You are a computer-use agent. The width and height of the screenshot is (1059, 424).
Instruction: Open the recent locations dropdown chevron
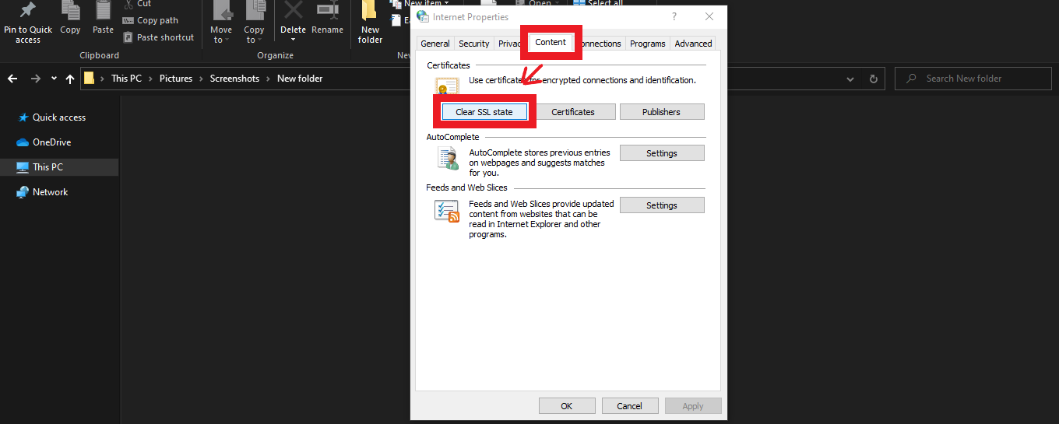pos(54,79)
